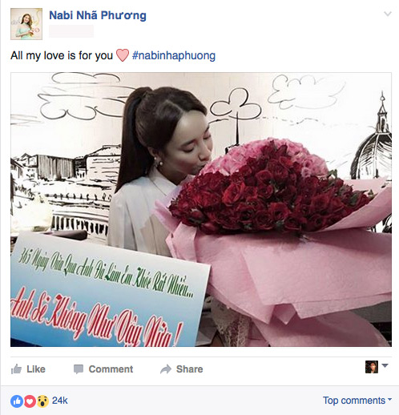Open the Wow emoji reaction
The width and height of the screenshot is (399, 415).
[x=42, y=401]
